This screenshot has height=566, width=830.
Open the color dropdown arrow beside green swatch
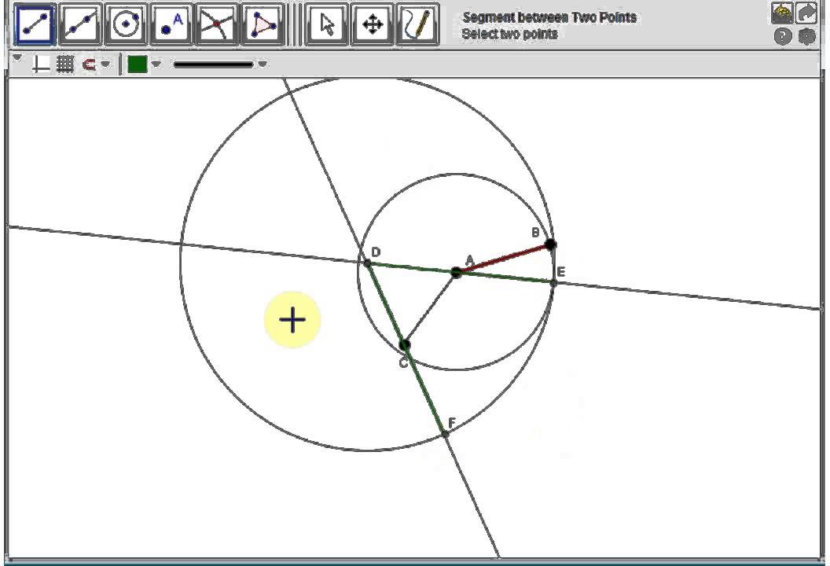click(156, 64)
